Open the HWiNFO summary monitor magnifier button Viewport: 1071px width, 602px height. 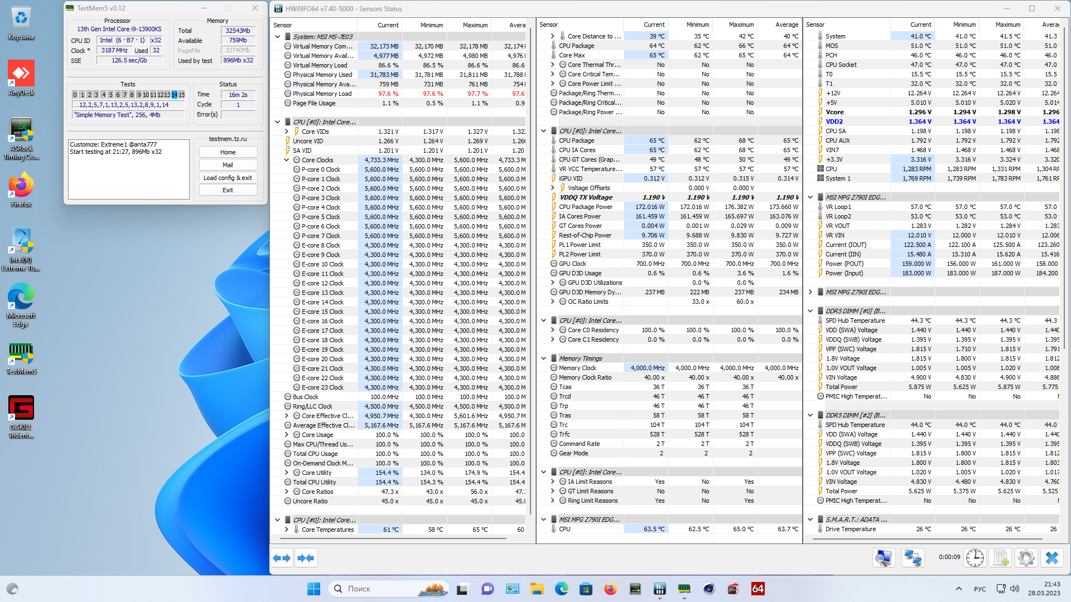[x=884, y=558]
